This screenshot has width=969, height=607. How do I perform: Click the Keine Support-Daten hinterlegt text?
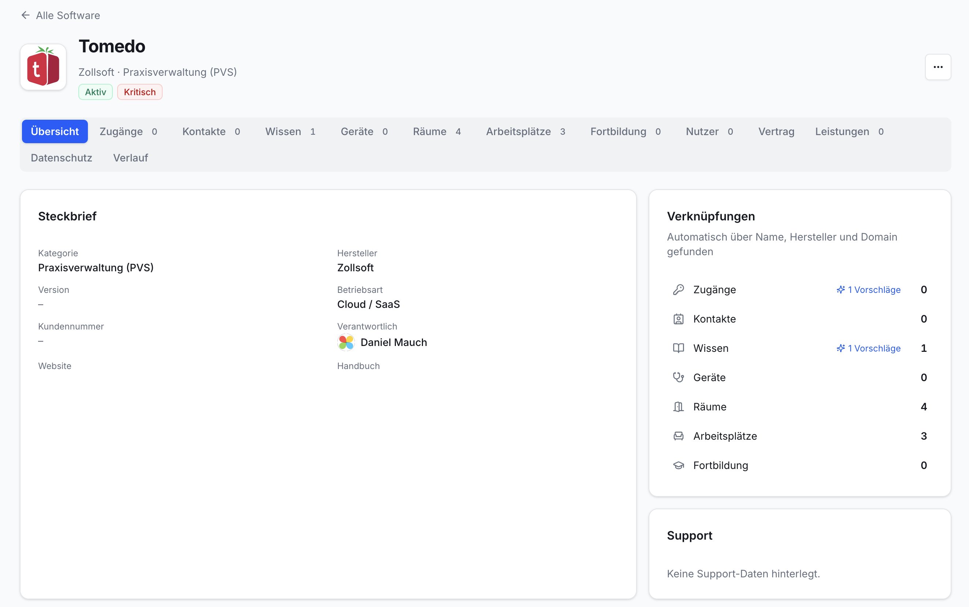pyautogui.click(x=743, y=574)
